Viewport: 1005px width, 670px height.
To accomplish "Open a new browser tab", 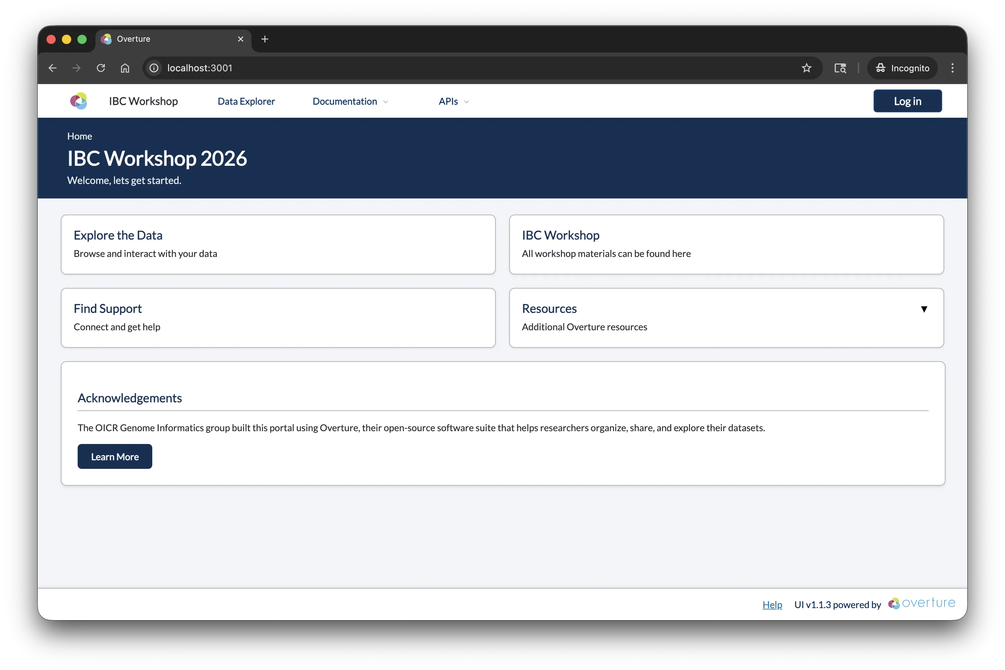I will [x=265, y=39].
